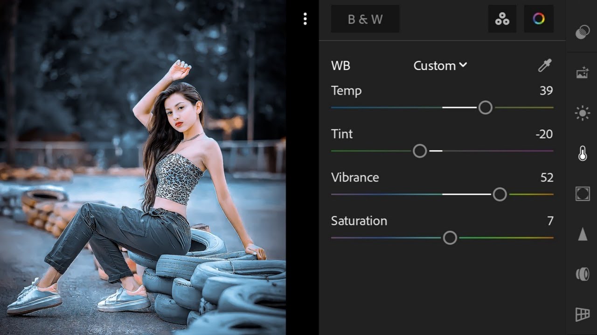Open the WB Custom preset dropdown

point(440,66)
